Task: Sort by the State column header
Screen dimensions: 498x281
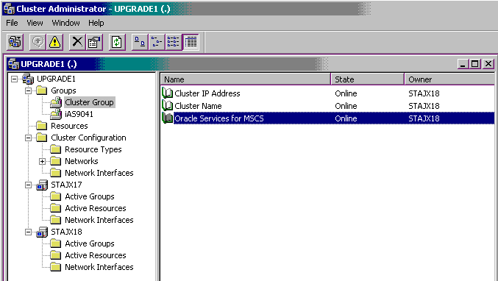Action: (x=368, y=79)
